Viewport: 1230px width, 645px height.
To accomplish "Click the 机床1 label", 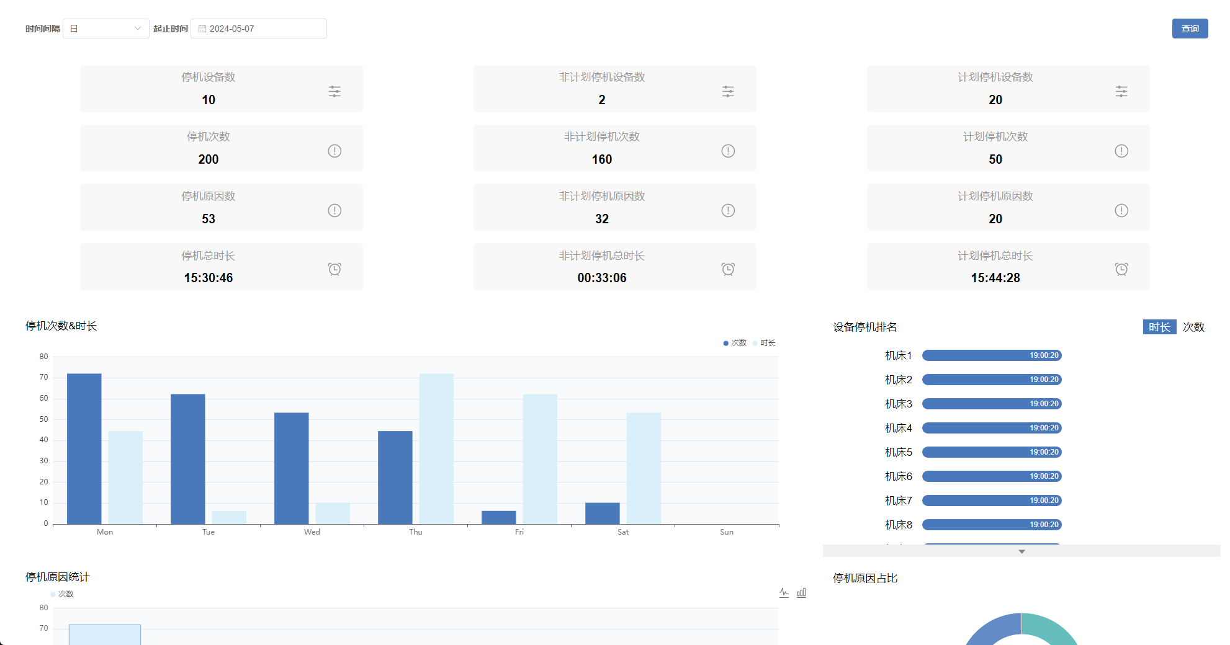I will tap(899, 355).
